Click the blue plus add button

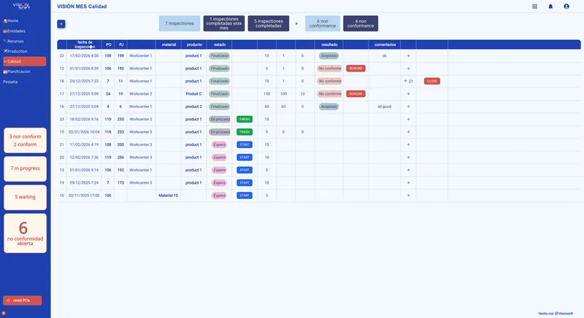pyautogui.click(x=61, y=24)
